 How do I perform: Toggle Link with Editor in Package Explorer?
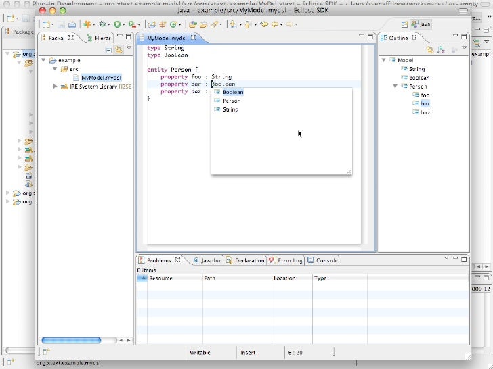pyautogui.click(x=119, y=50)
